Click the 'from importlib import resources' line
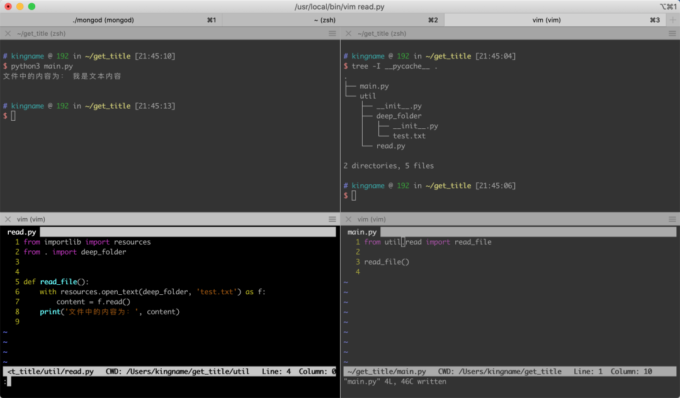680x398 pixels. (87, 242)
